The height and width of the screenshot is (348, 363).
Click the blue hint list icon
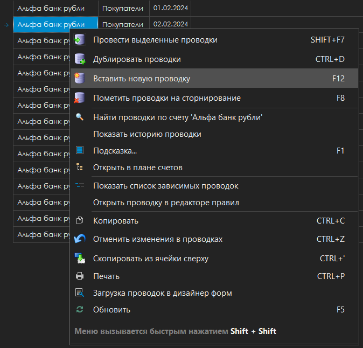pos(80,150)
